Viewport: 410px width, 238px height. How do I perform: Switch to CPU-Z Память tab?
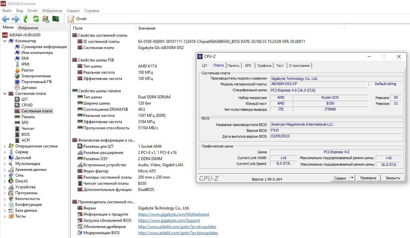(x=233, y=66)
